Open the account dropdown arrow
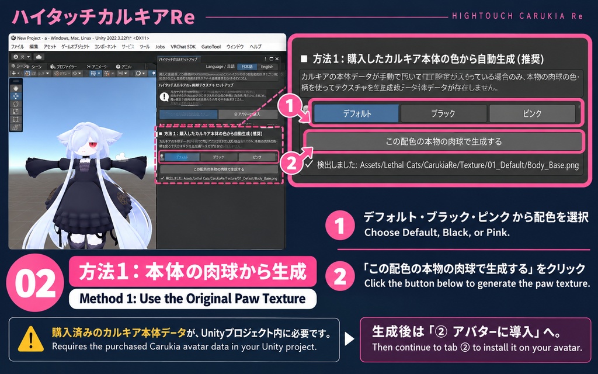The height and width of the screenshot is (374, 598). [28, 57]
